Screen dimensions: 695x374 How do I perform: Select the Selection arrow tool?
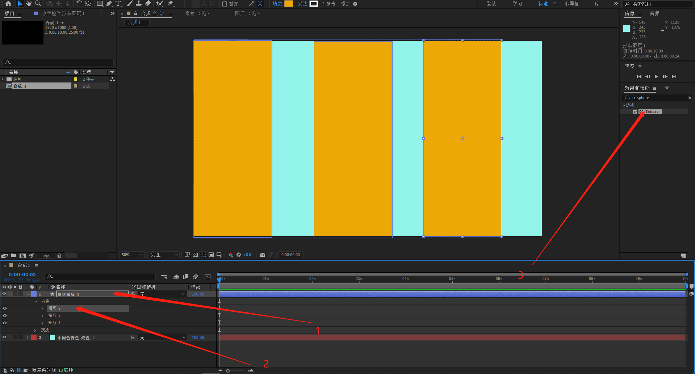pos(20,4)
